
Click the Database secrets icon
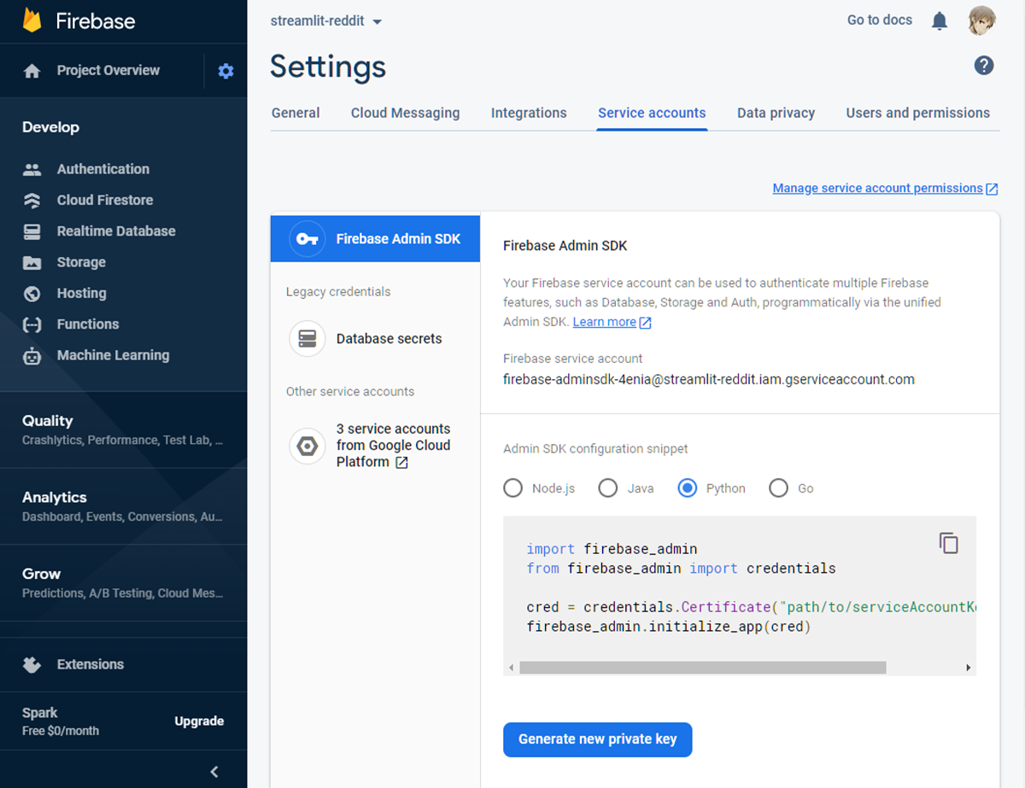(x=307, y=339)
